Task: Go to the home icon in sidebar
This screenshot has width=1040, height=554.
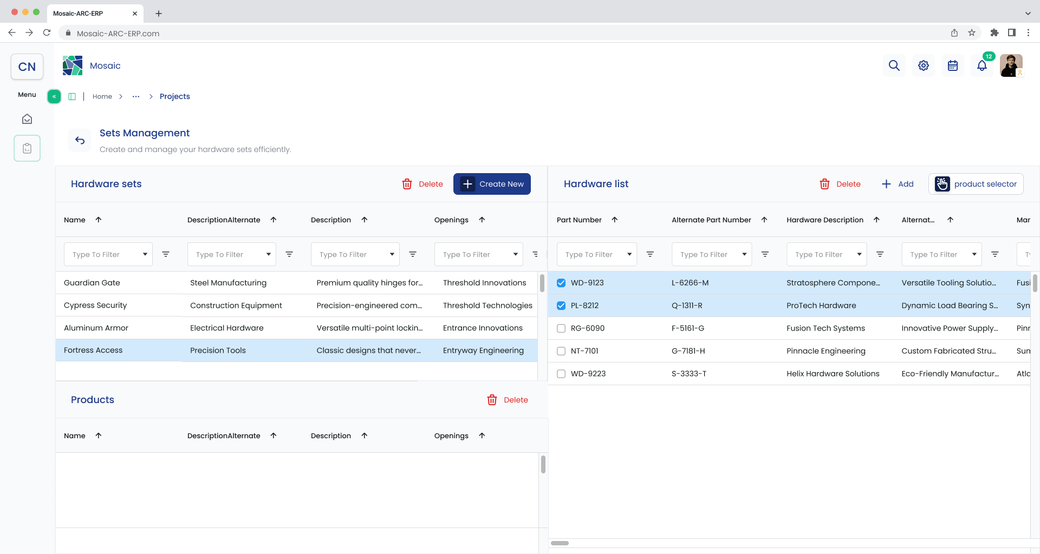Action: [27, 119]
